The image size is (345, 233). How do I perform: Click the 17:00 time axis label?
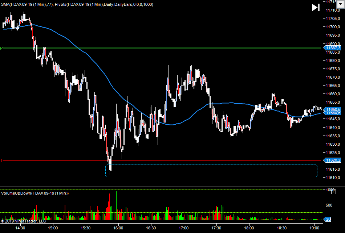click(184, 228)
